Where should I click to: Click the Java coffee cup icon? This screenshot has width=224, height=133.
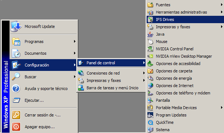(x=150, y=34)
